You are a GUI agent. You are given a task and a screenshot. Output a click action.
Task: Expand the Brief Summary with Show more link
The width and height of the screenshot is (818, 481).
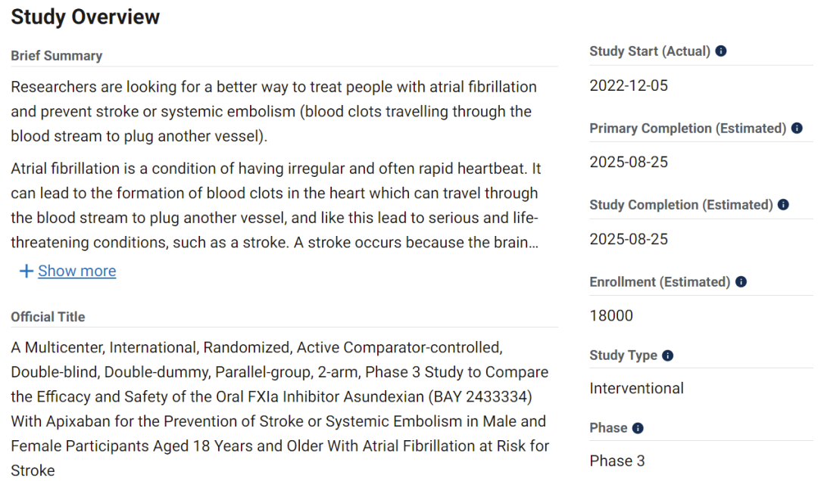pos(76,271)
